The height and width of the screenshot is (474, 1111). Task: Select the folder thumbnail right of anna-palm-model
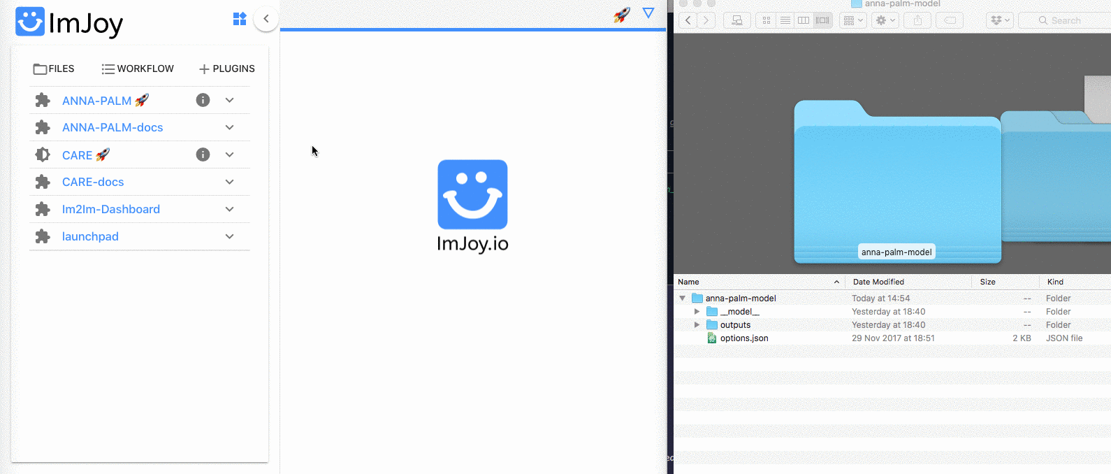point(1056,176)
